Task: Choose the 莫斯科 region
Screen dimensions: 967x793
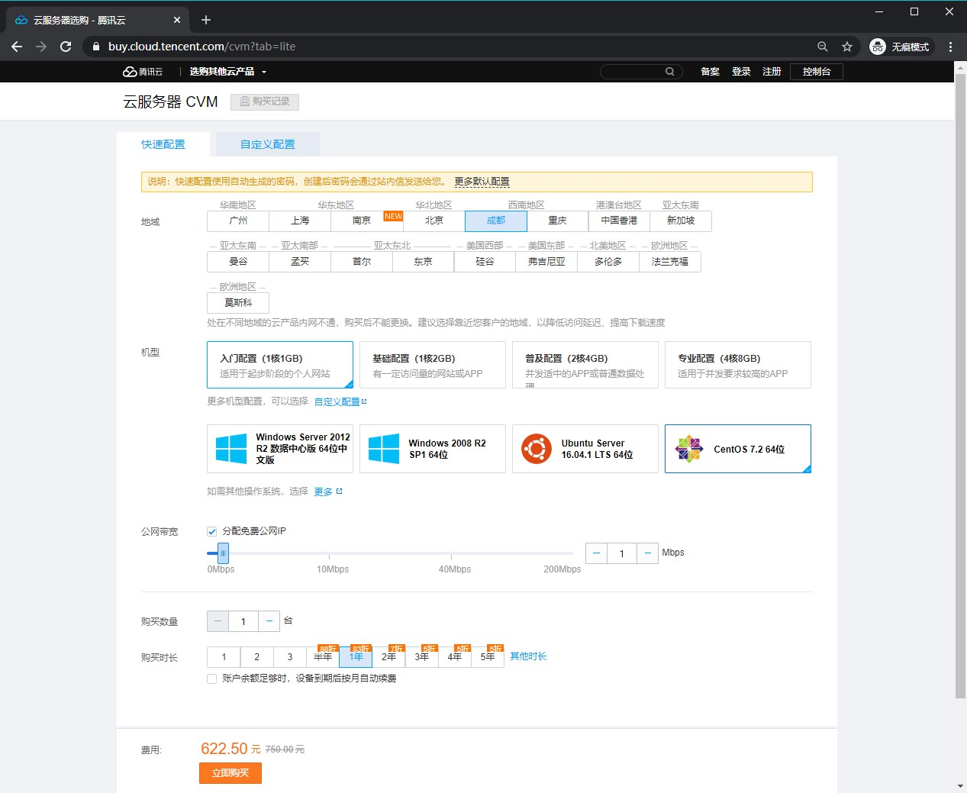Action: [238, 302]
